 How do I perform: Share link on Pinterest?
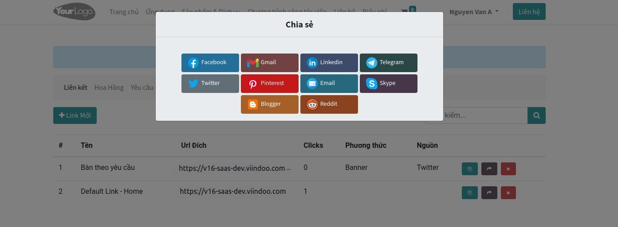tap(269, 84)
